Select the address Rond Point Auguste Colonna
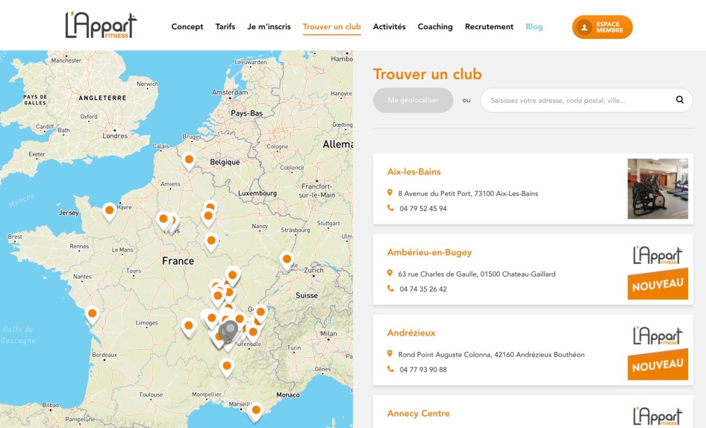Image resolution: width=706 pixels, height=428 pixels. (491, 354)
